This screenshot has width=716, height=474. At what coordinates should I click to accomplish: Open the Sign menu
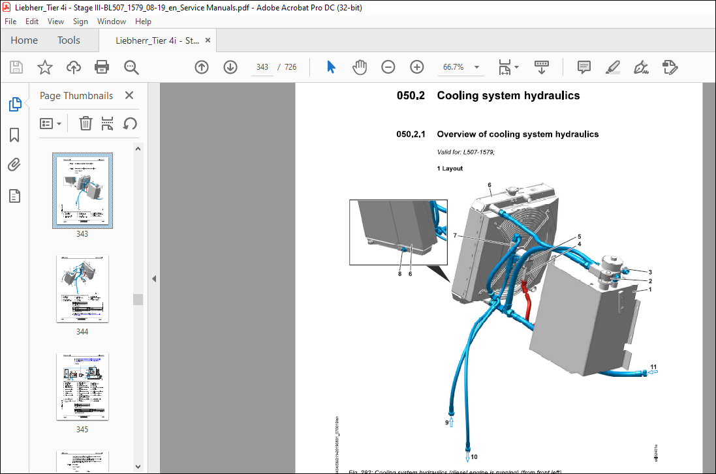(x=80, y=22)
